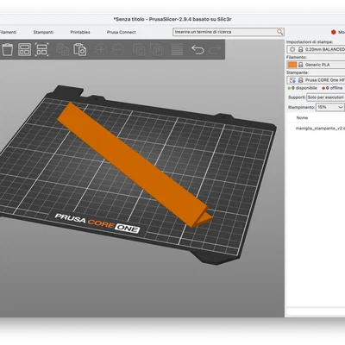The width and height of the screenshot is (345, 345).
Task: Click the Remove instance minus icon
Action: 118,49
